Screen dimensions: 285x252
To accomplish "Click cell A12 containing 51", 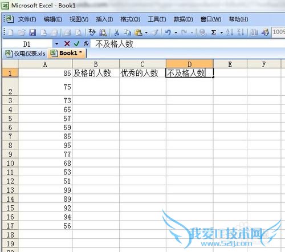I will click(x=45, y=181).
